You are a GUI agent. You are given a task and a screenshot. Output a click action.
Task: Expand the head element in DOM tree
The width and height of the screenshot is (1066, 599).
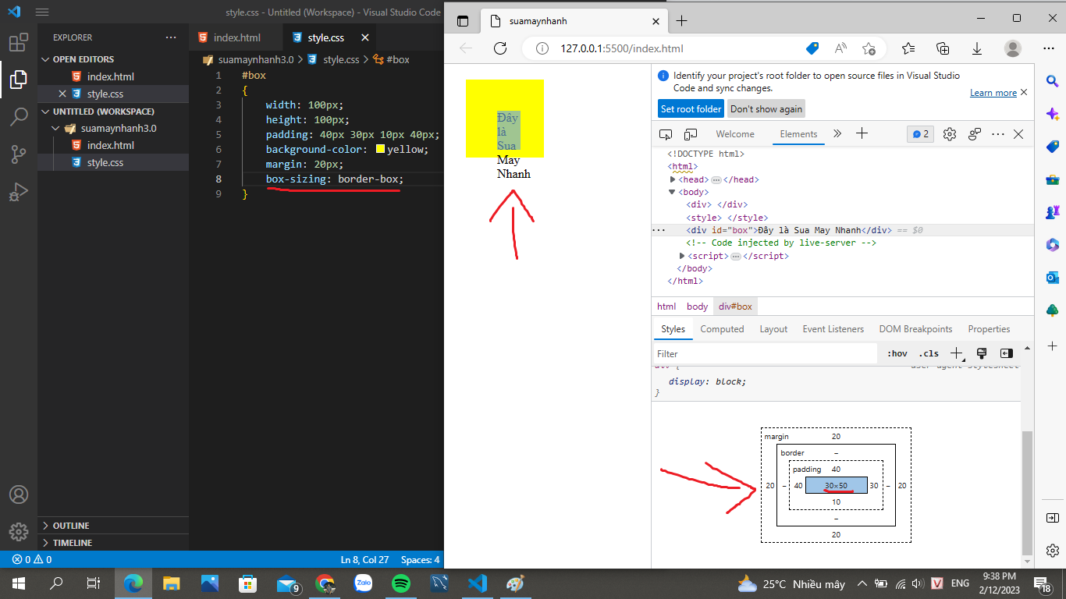(673, 179)
